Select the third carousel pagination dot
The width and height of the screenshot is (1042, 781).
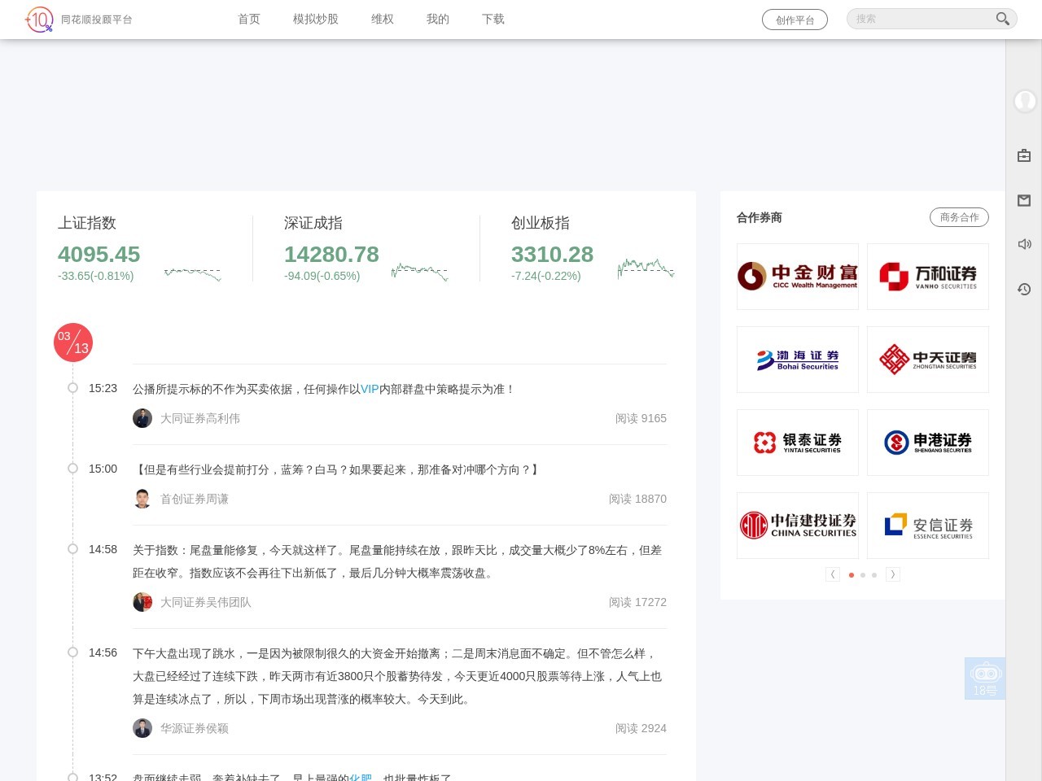(874, 575)
